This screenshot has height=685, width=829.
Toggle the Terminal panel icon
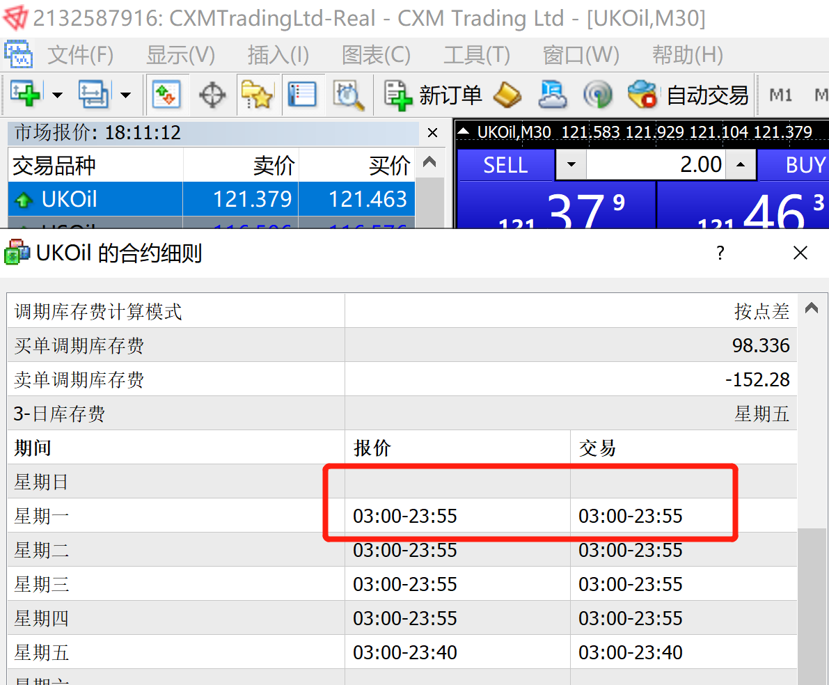click(x=302, y=95)
